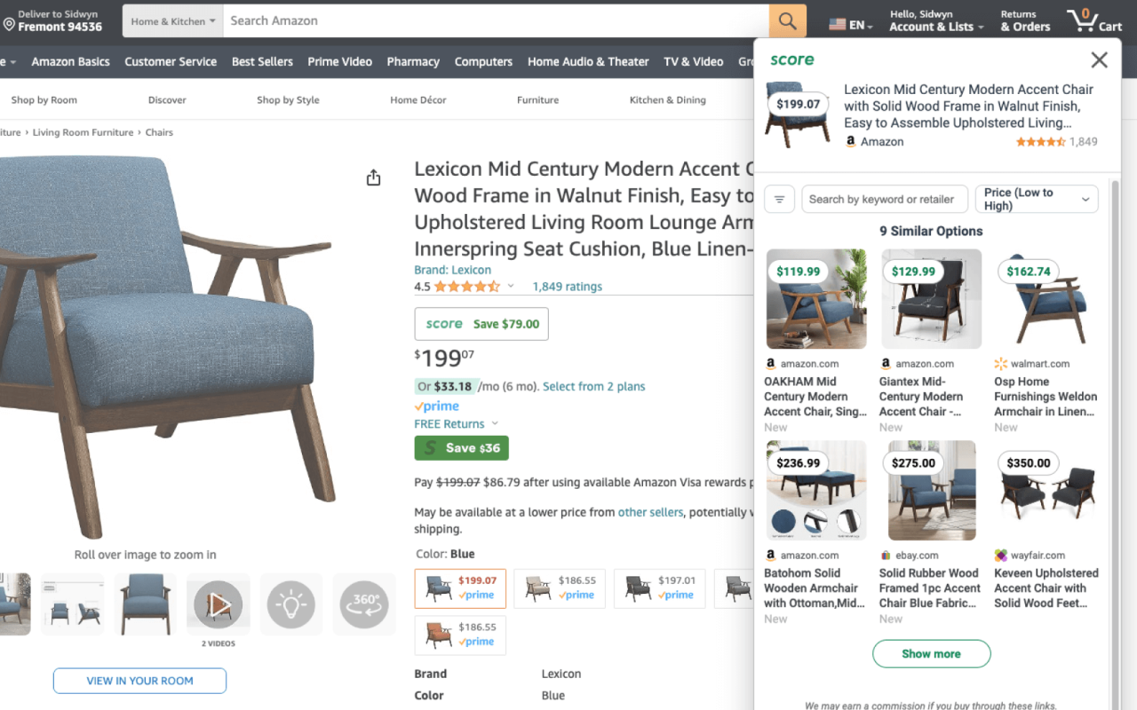The width and height of the screenshot is (1137, 710).
Task: Open the Price (Low to High) sort dropdown
Action: (1036, 200)
